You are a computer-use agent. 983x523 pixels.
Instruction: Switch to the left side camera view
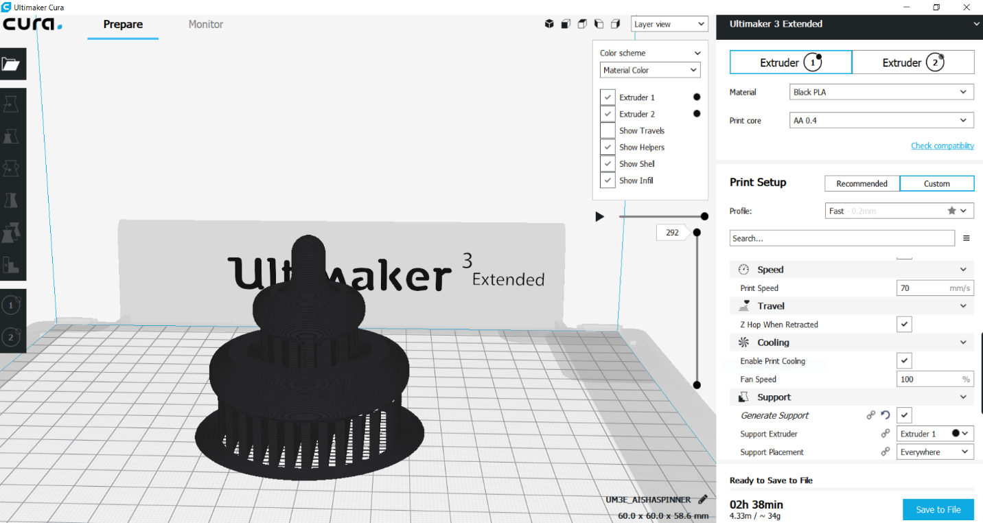click(599, 24)
